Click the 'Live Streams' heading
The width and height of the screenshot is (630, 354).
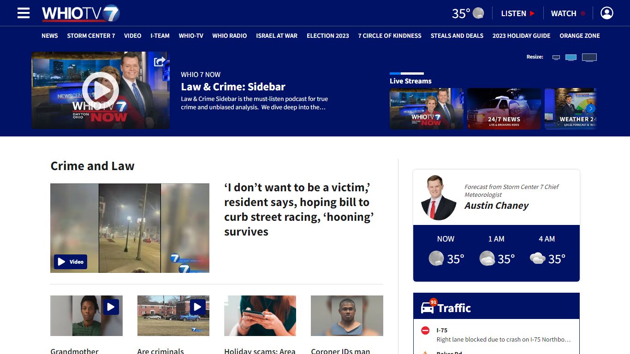(410, 81)
